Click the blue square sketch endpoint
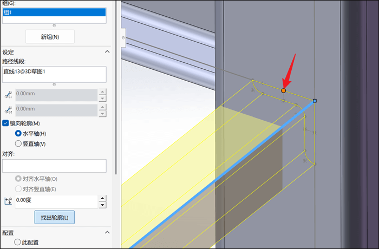This screenshot has height=249, width=379. click(x=315, y=101)
